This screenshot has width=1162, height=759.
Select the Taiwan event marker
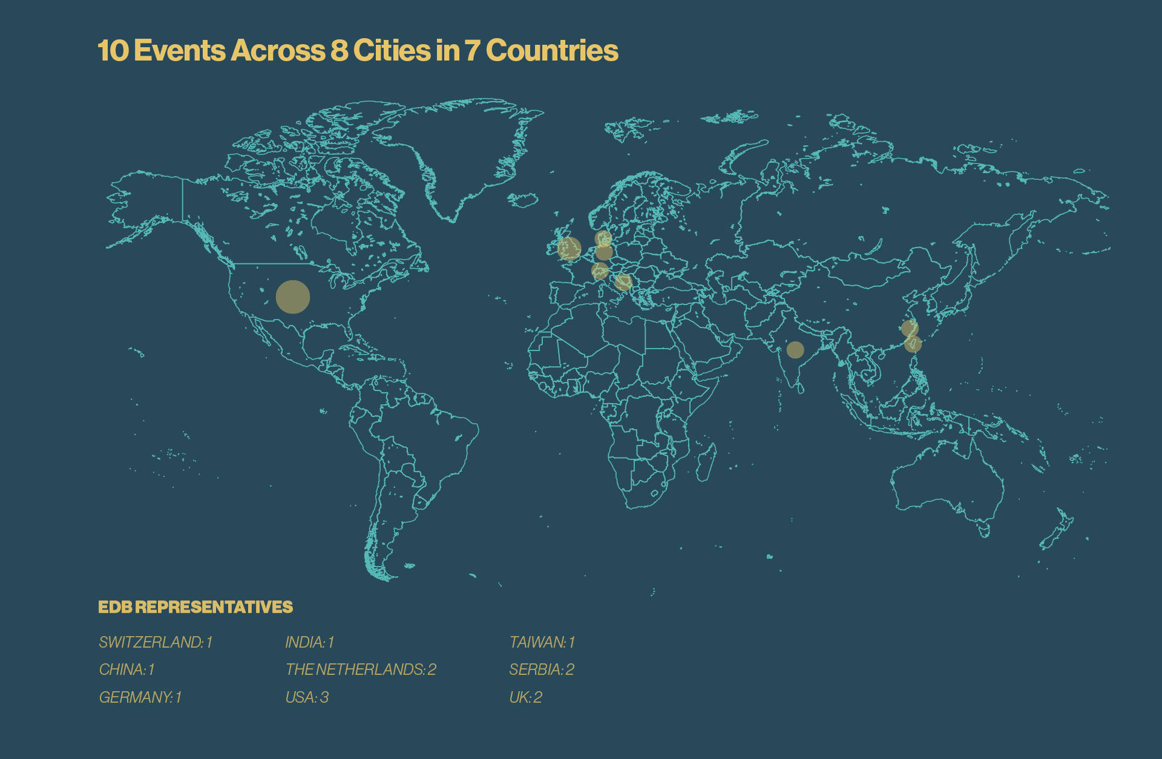click(913, 344)
